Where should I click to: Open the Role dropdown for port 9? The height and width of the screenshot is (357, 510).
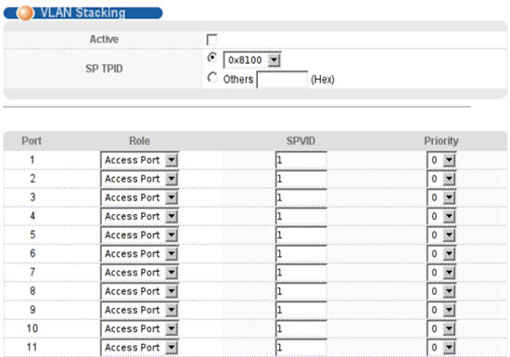(139, 311)
